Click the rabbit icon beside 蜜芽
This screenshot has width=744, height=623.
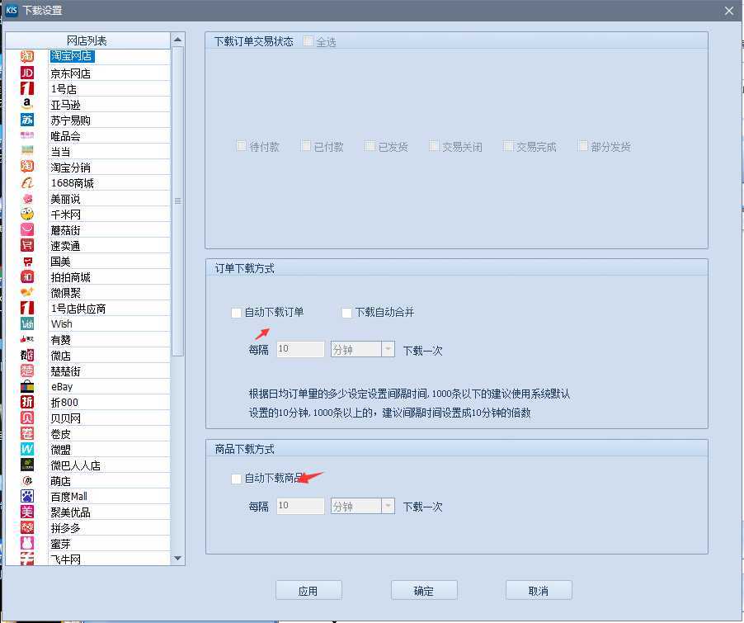click(27, 543)
